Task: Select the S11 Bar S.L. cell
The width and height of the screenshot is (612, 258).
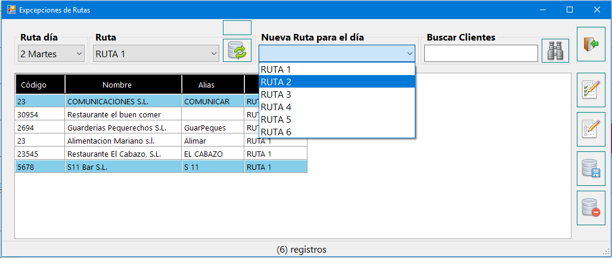Action: [x=123, y=167]
